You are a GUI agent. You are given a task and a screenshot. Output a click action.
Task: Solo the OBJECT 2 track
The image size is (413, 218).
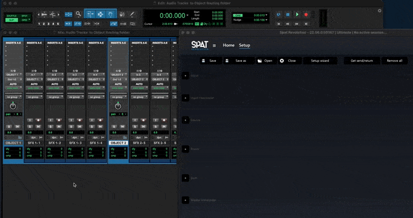113,126
